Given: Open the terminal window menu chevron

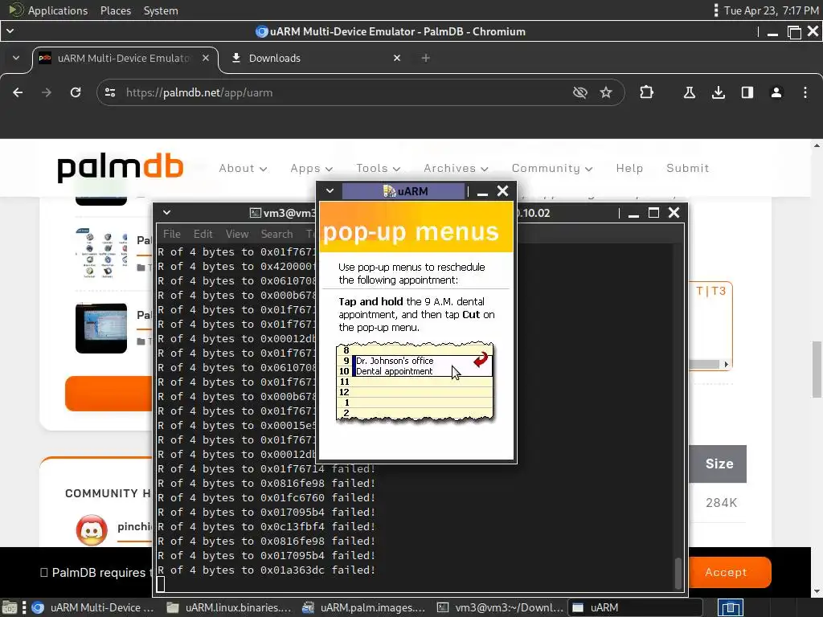Looking at the screenshot, I should point(166,212).
